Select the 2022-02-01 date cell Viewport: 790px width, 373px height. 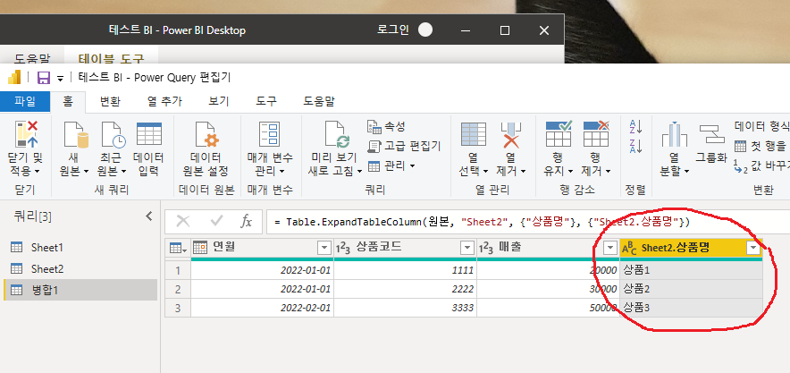(x=262, y=308)
